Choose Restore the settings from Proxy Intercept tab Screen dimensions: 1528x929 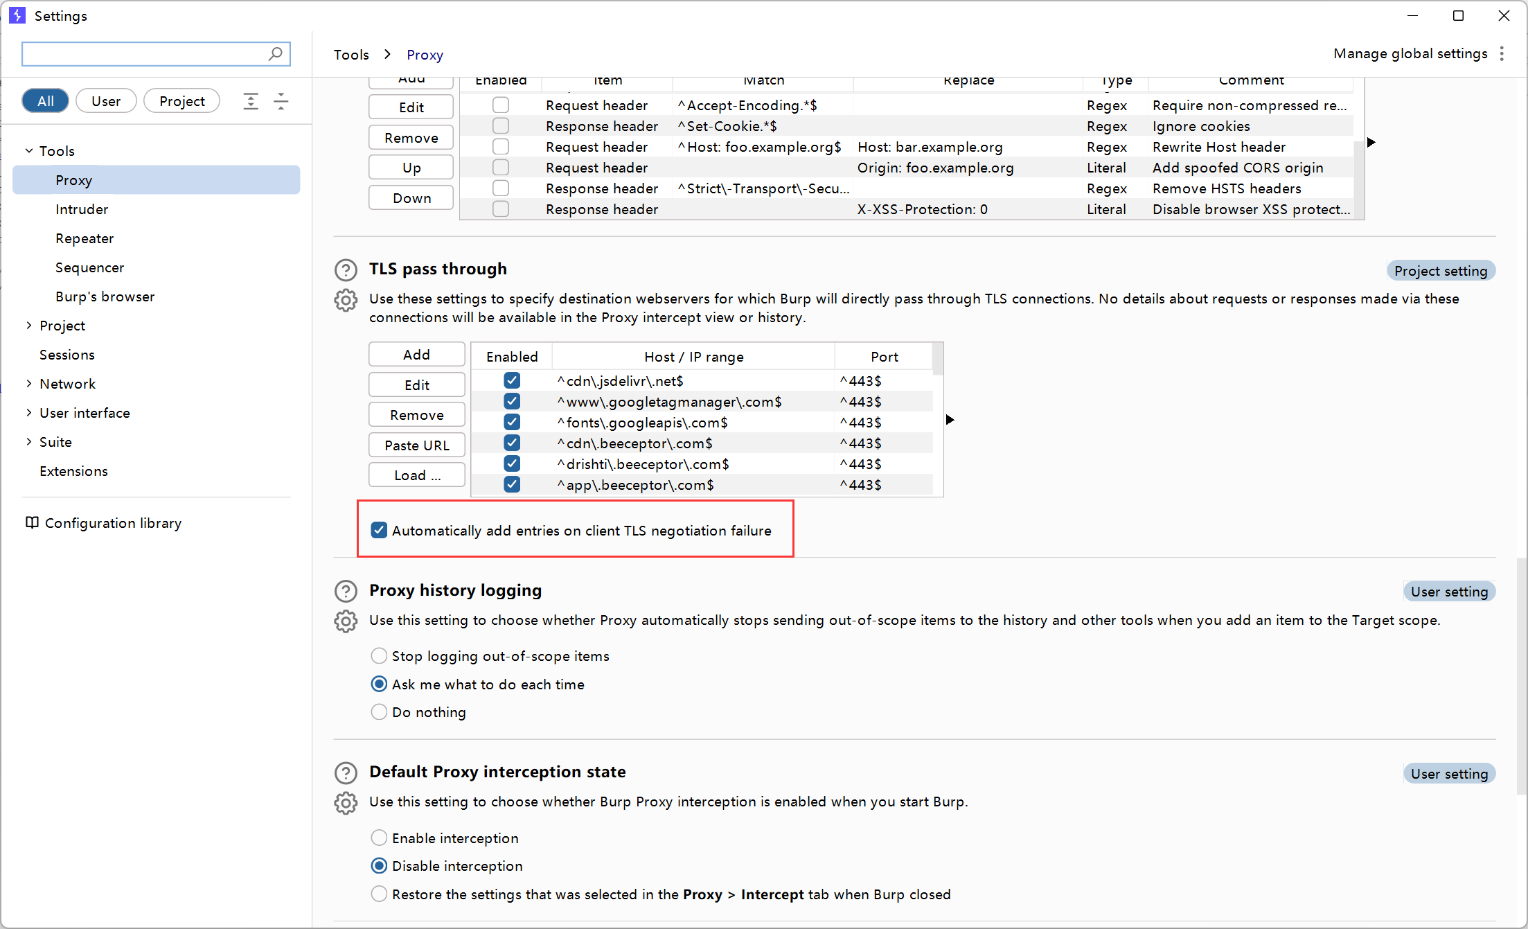pyautogui.click(x=379, y=894)
